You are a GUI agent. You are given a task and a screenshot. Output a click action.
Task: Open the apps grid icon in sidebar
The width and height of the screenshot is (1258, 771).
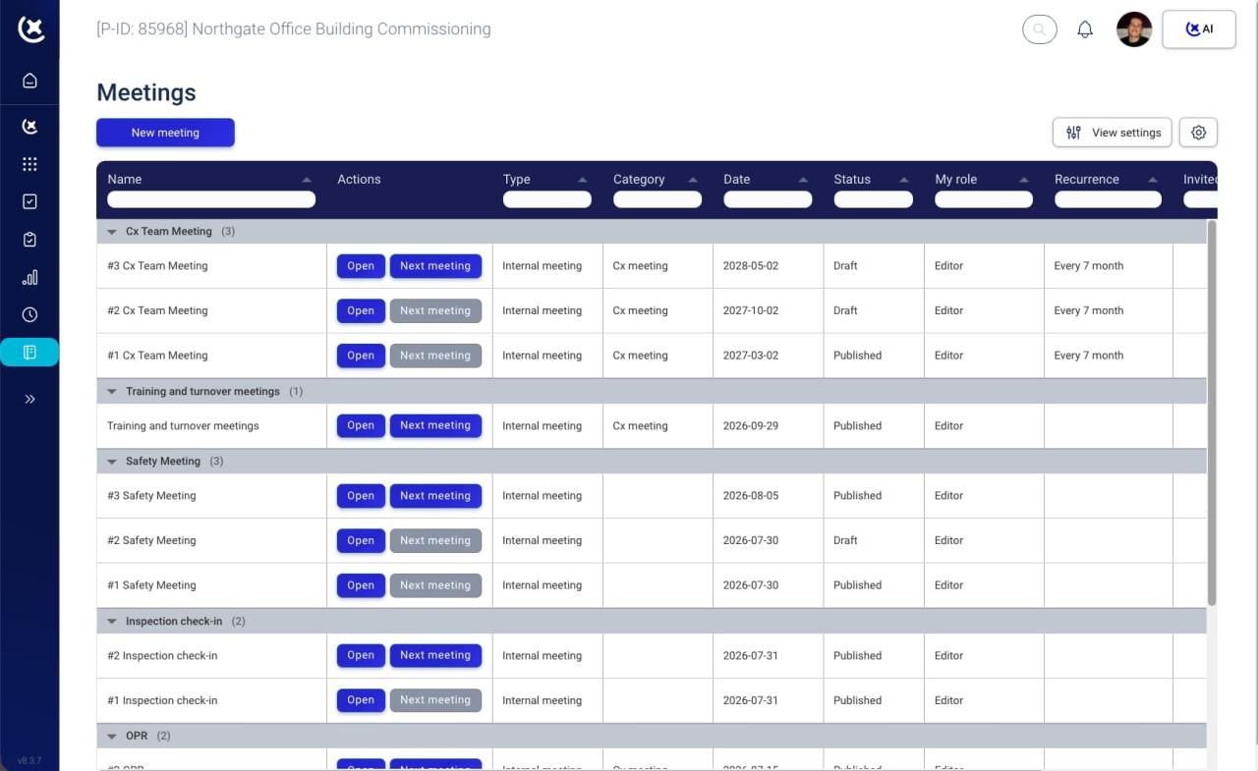(29, 164)
